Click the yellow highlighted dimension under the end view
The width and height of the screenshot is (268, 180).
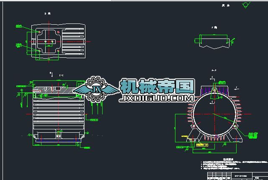[x=202, y=145]
